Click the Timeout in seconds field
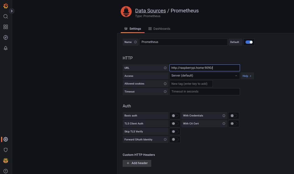 coord(204,92)
